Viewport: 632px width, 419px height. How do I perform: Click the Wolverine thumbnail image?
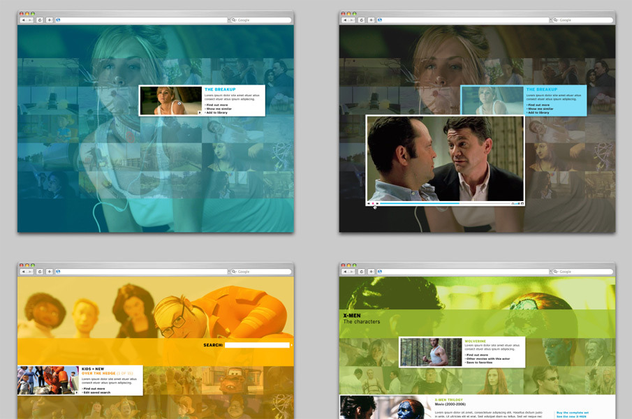(431, 353)
